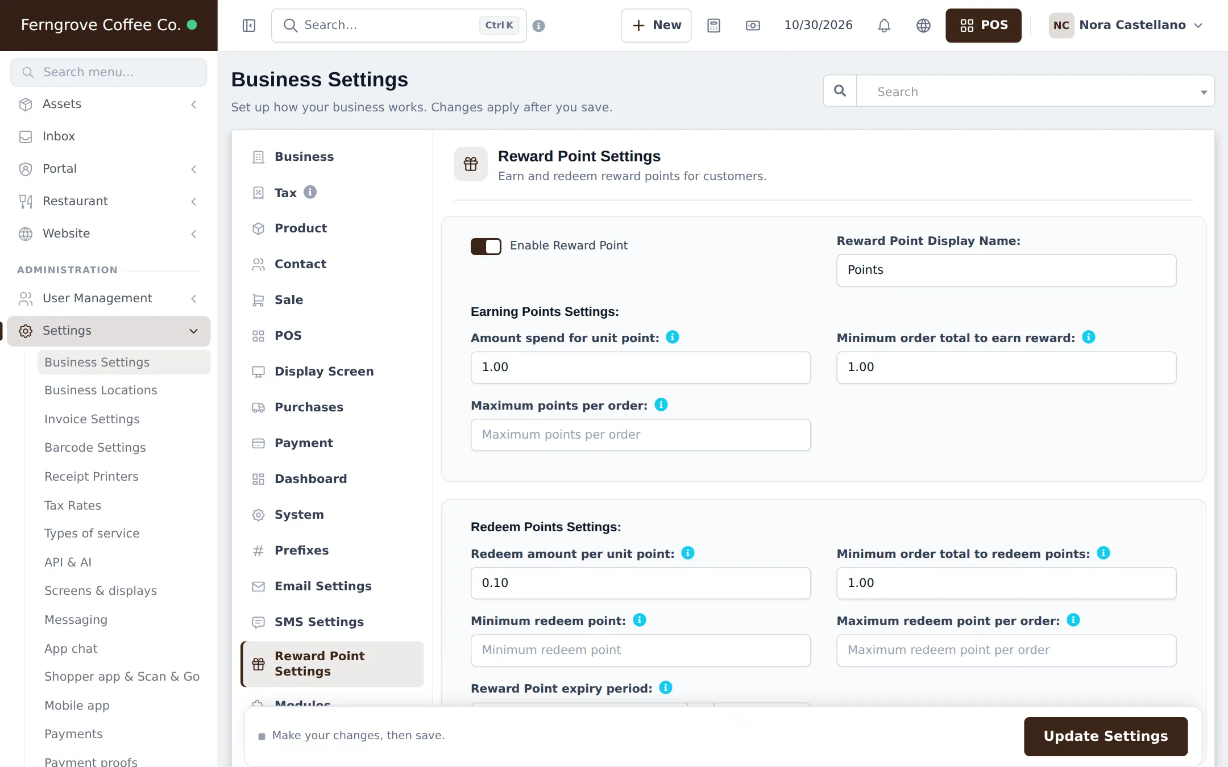Image resolution: width=1228 pixels, height=767 pixels.
Task: Click the Update Settings button
Action: [1105, 736]
